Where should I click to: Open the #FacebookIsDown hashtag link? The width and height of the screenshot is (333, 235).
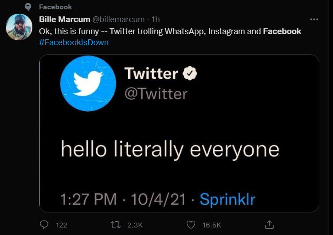74,42
